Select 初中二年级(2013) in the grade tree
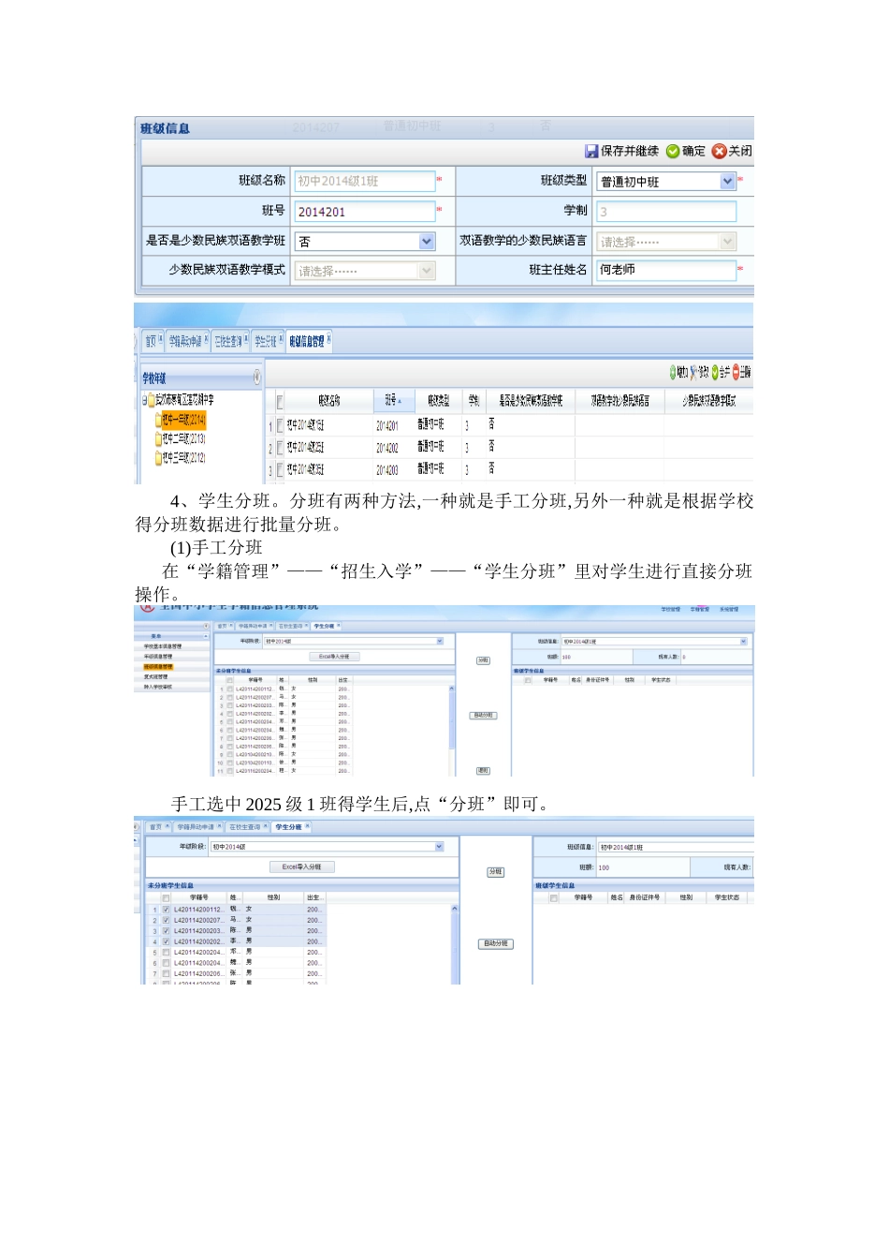Screen dimensions: 889x1259 183,438
